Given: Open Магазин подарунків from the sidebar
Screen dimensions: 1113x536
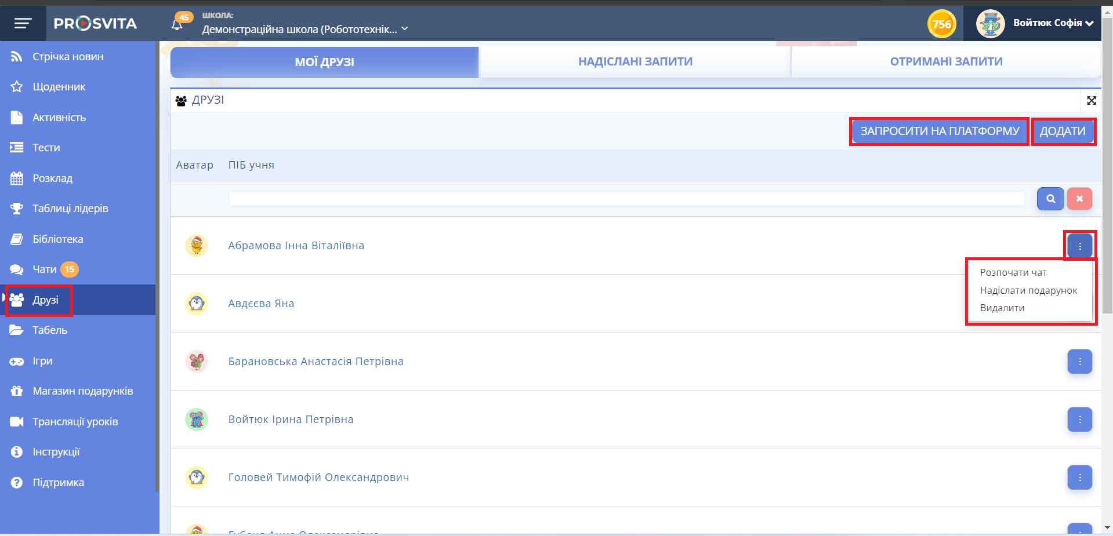Looking at the screenshot, I should point(82,391).
